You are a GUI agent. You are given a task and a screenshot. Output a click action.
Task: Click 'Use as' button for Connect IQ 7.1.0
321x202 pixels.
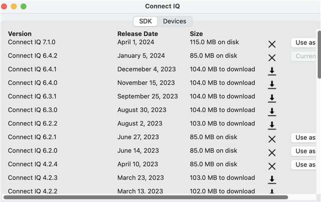coord(303,42)
